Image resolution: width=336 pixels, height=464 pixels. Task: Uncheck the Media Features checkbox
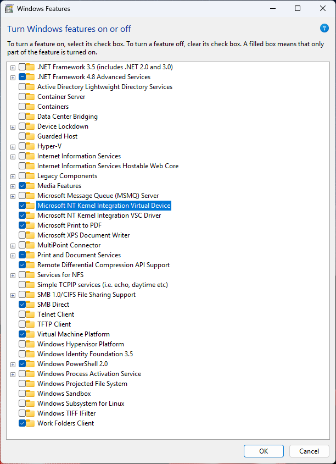22,185
